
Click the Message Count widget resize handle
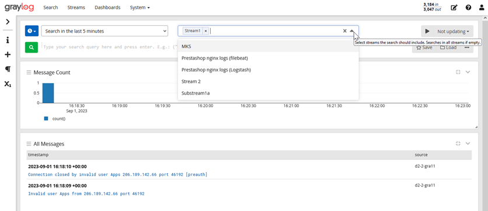[476, 127]
